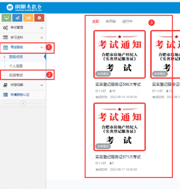Image resolution: width=180 pixels, height=189 pixels.
Task: Open the 学习资料 menu item
Action: point(23,37)
